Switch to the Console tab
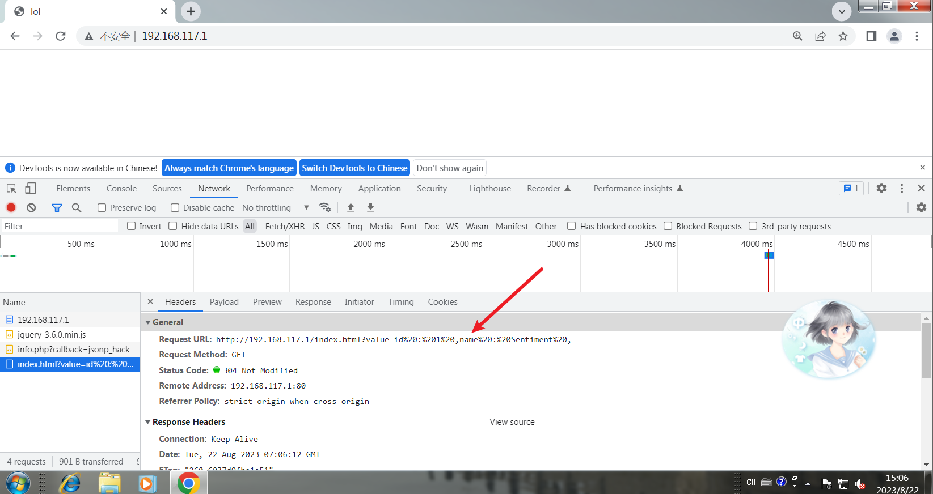Viewport: 933px width, 494px height. [121, 189]
